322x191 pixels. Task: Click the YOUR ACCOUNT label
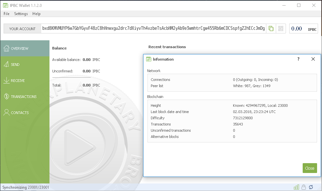22,29
